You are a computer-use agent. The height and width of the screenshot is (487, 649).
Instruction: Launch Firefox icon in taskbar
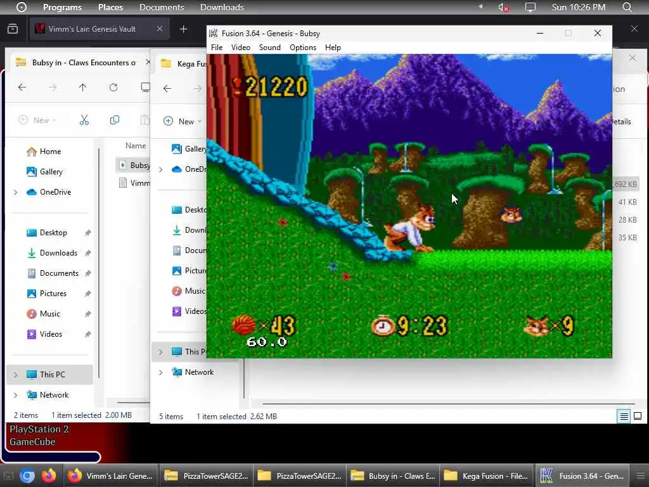coord(48,476)
